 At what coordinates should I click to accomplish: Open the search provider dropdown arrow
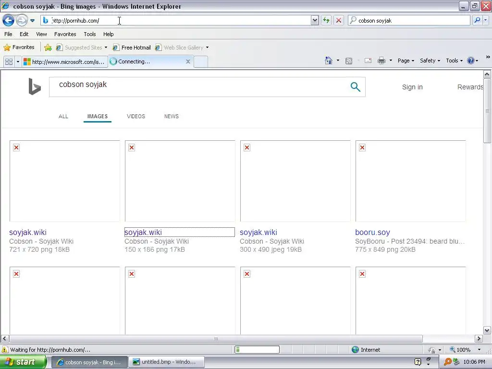click(485, 20)
